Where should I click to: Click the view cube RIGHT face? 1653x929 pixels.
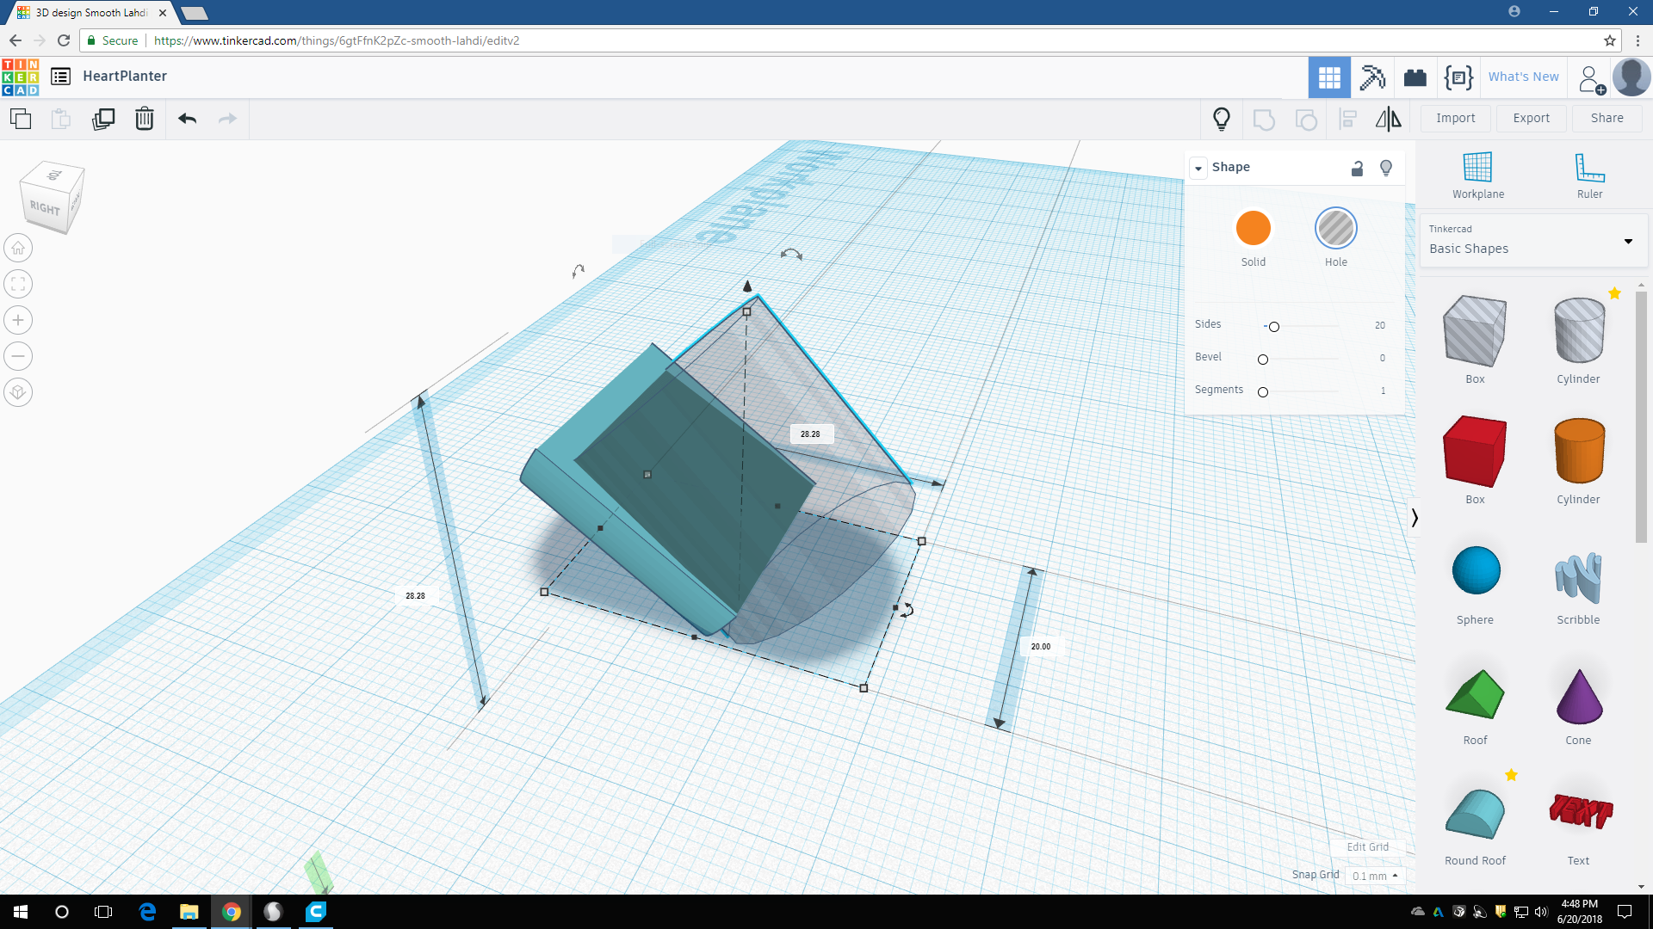click(x=45, y=208)
